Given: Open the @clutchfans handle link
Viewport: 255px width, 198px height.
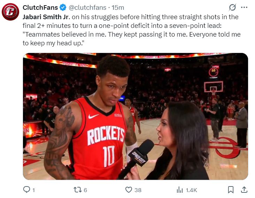Looking at the screenshot, I should (85, 7).
